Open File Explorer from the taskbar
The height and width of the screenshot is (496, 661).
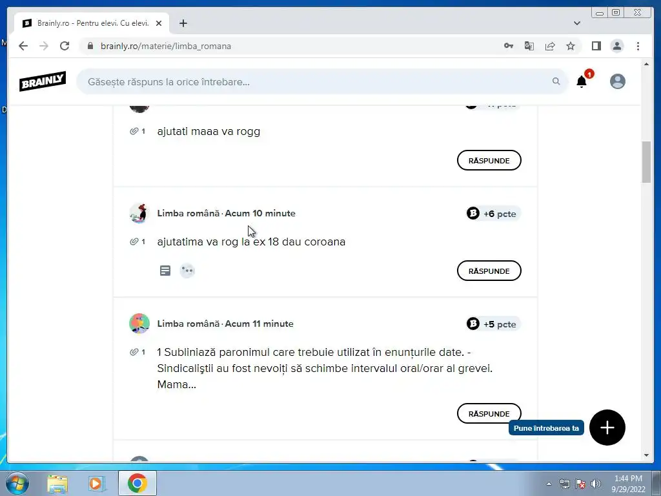point(57,483)
